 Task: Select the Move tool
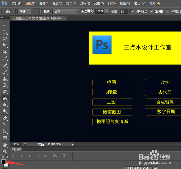pos(5,25)
